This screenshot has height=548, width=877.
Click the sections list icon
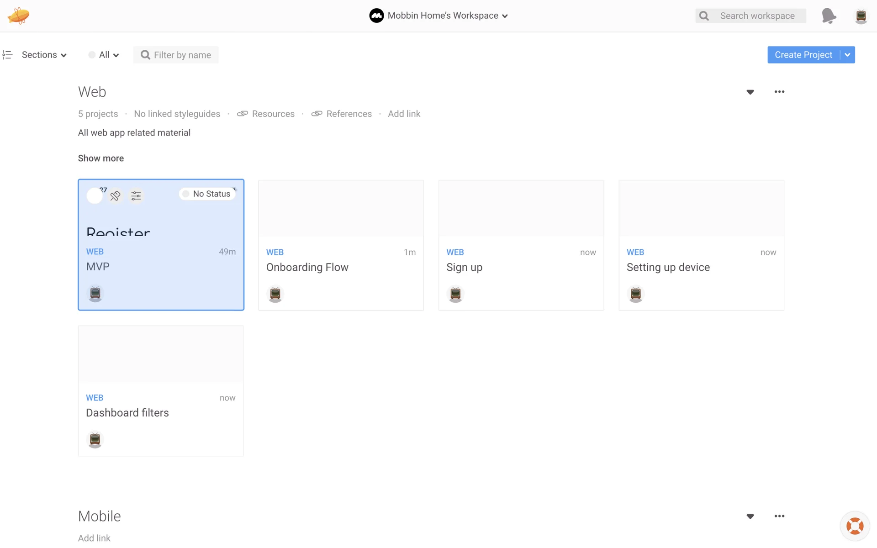tap(7, 55)
